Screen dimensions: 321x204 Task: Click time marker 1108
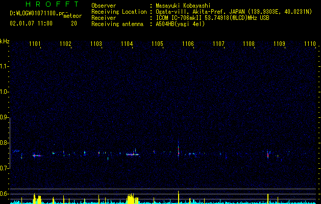[249, 43]
